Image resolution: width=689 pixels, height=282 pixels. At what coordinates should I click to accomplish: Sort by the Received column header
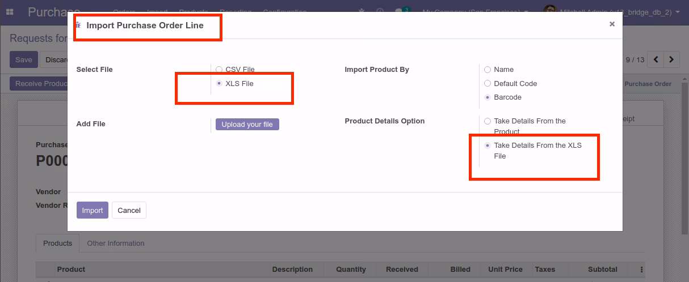tap(402, 270)
